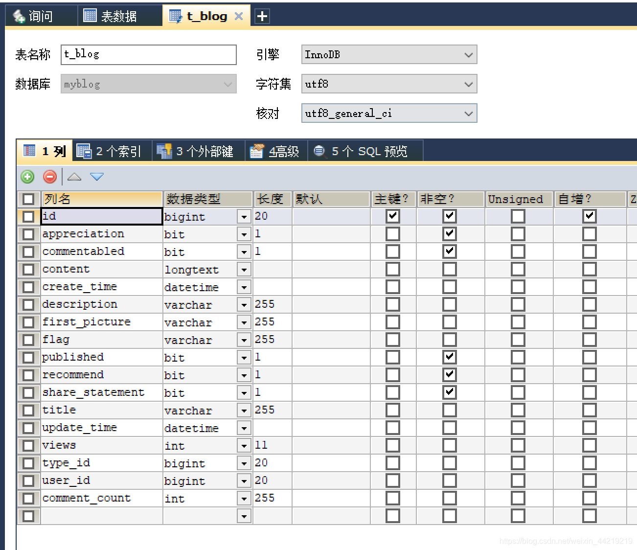Open the 字符集 utf8 dropdown
The image size is (637, 550).
click(x=389, y=84)
